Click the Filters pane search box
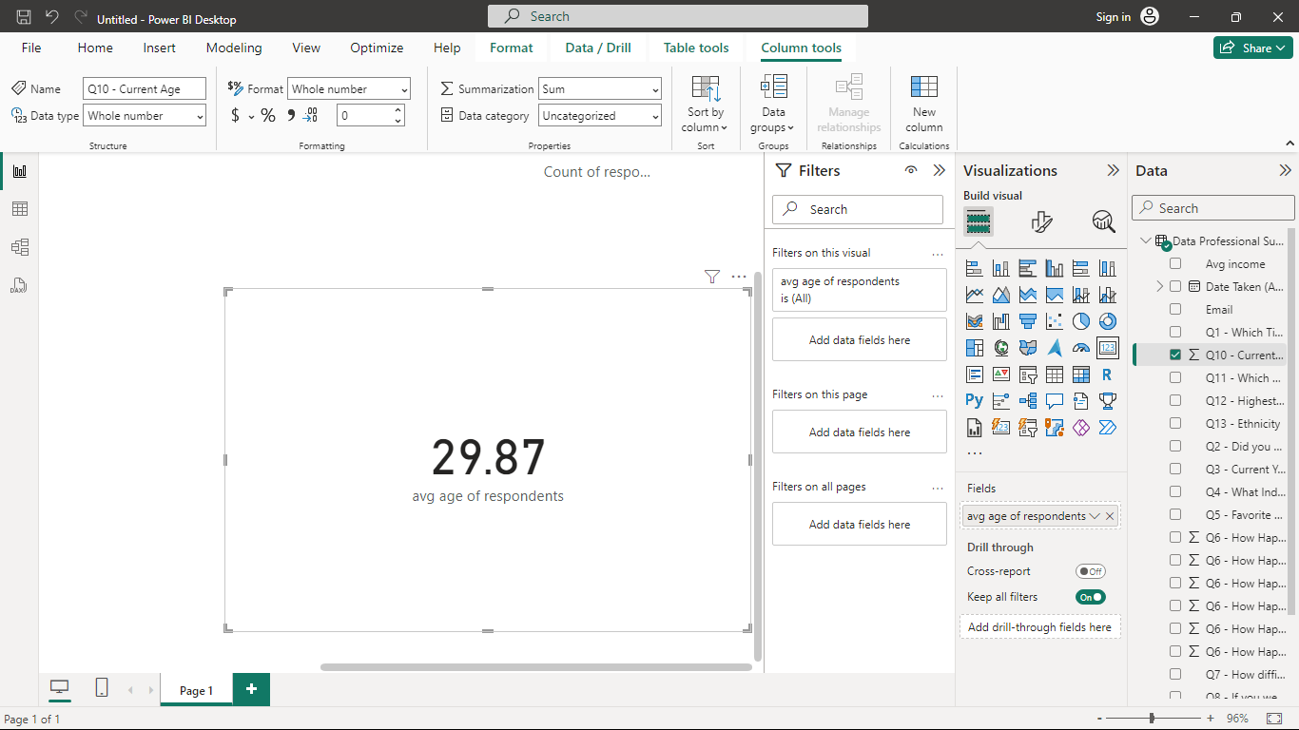Screen dimensions: 1299x730 point(858,209)
